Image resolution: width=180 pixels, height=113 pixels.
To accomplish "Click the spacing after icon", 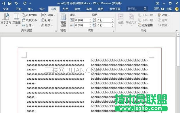I will 94,25.
